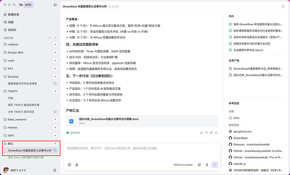Toggle todo 剖析通用数据库多模化对行业格局
Screen dimensions: 290x175
pos(230,31)
